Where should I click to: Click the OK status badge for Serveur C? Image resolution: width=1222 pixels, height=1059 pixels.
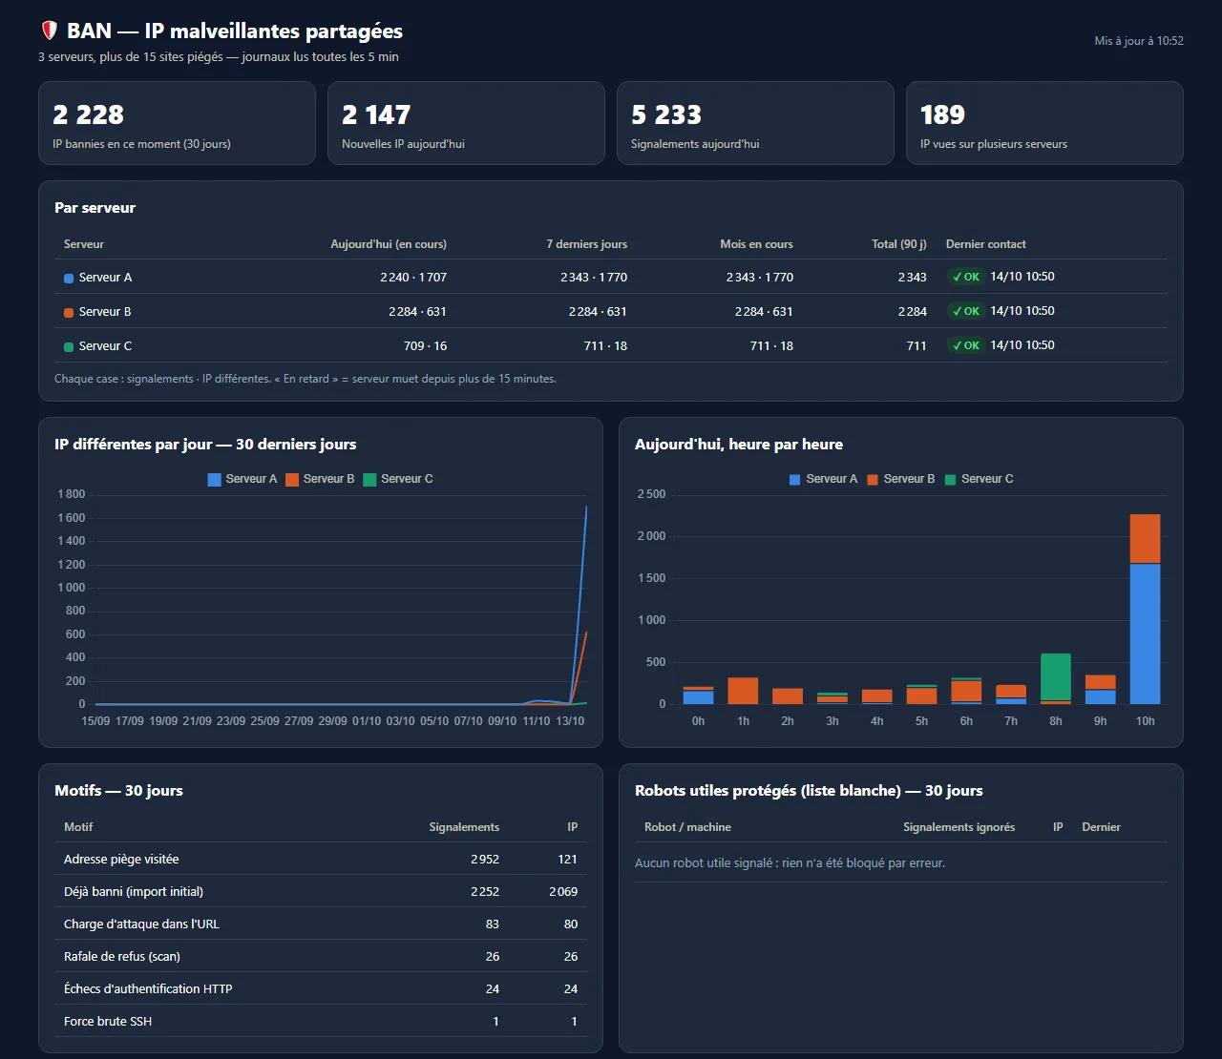[x=966, y=345]
